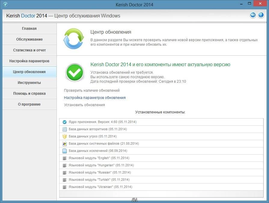Select Центр обновления in sidebar
Screen dimensions: 269x203
coord(29,72)
